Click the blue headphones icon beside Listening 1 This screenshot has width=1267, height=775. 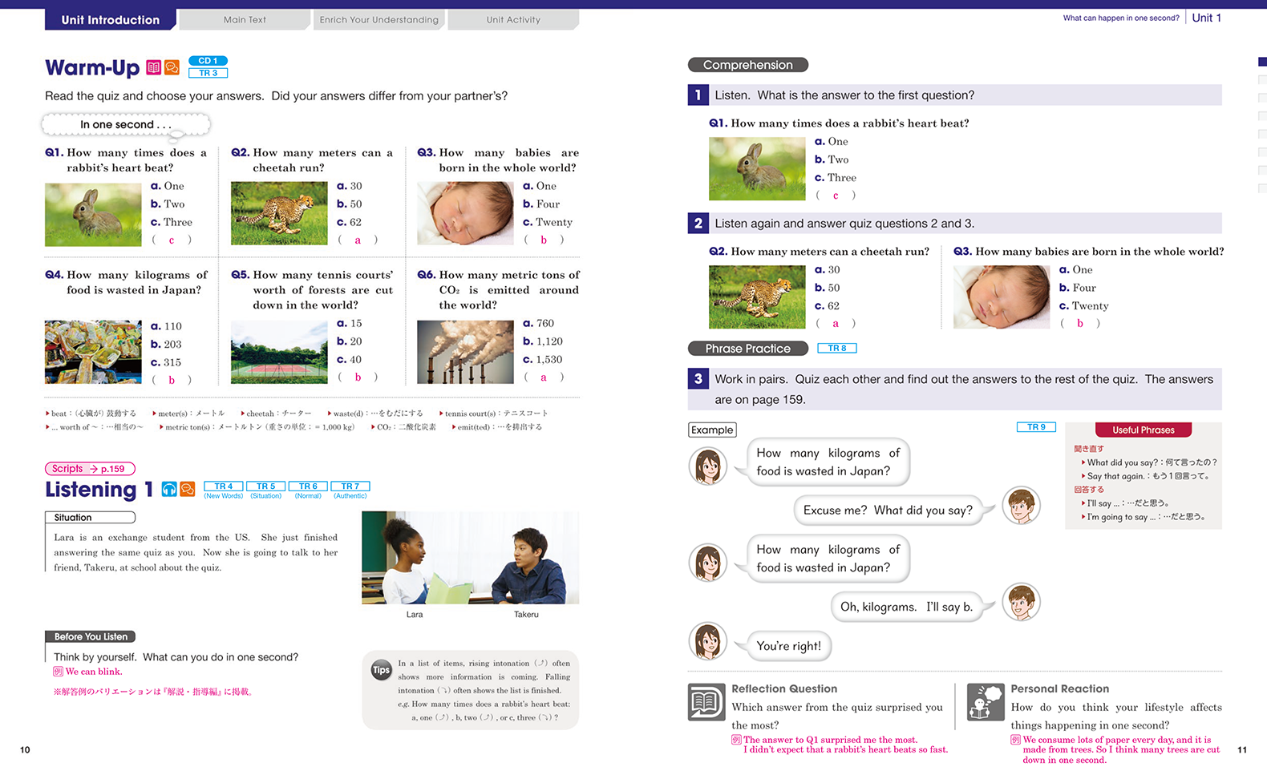coord(169,489)
